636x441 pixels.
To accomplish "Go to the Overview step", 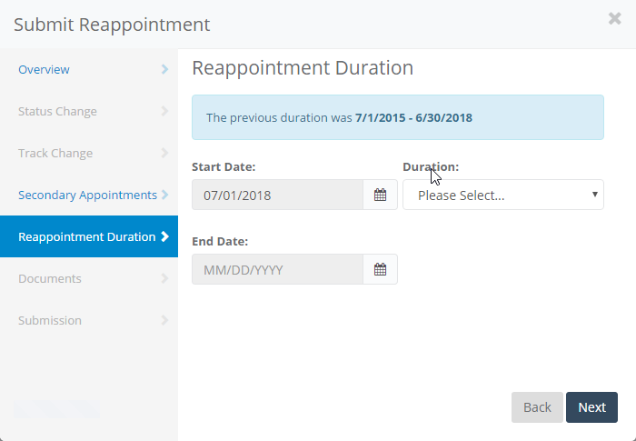I will [x=44, y=69].
